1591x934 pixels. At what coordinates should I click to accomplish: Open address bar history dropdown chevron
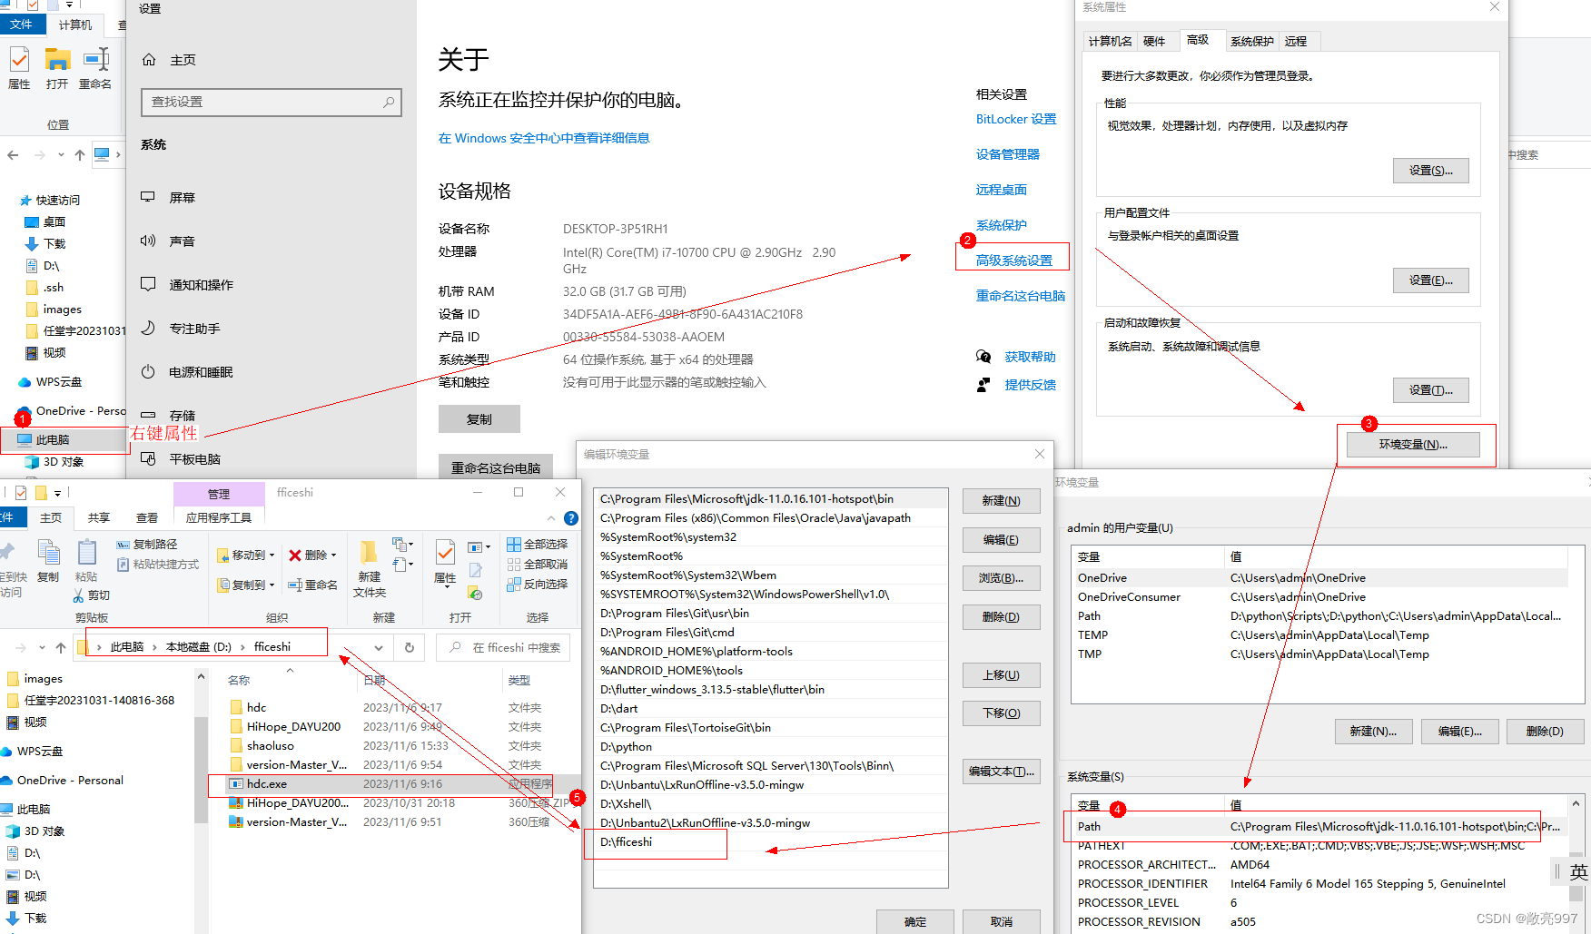click(379, 647)
